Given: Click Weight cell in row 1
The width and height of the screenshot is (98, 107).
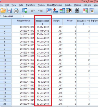Looking at the screenshot, I should (x=56, y=27).
